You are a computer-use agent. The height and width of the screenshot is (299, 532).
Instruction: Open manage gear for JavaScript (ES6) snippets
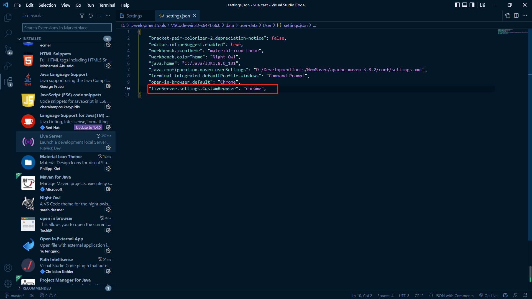coord(108,107)
